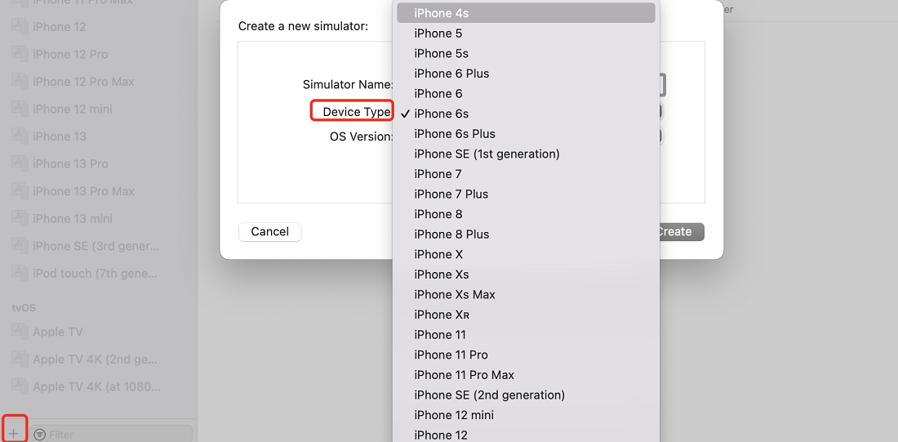Image resolution: width=898 pixels, height=442 pixels.
Task: Pick iPhone 8 Plus from list
Action: [x=526, y=234]
